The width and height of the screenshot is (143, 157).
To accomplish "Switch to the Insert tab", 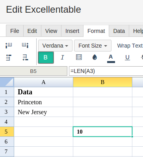I will 72,31.
